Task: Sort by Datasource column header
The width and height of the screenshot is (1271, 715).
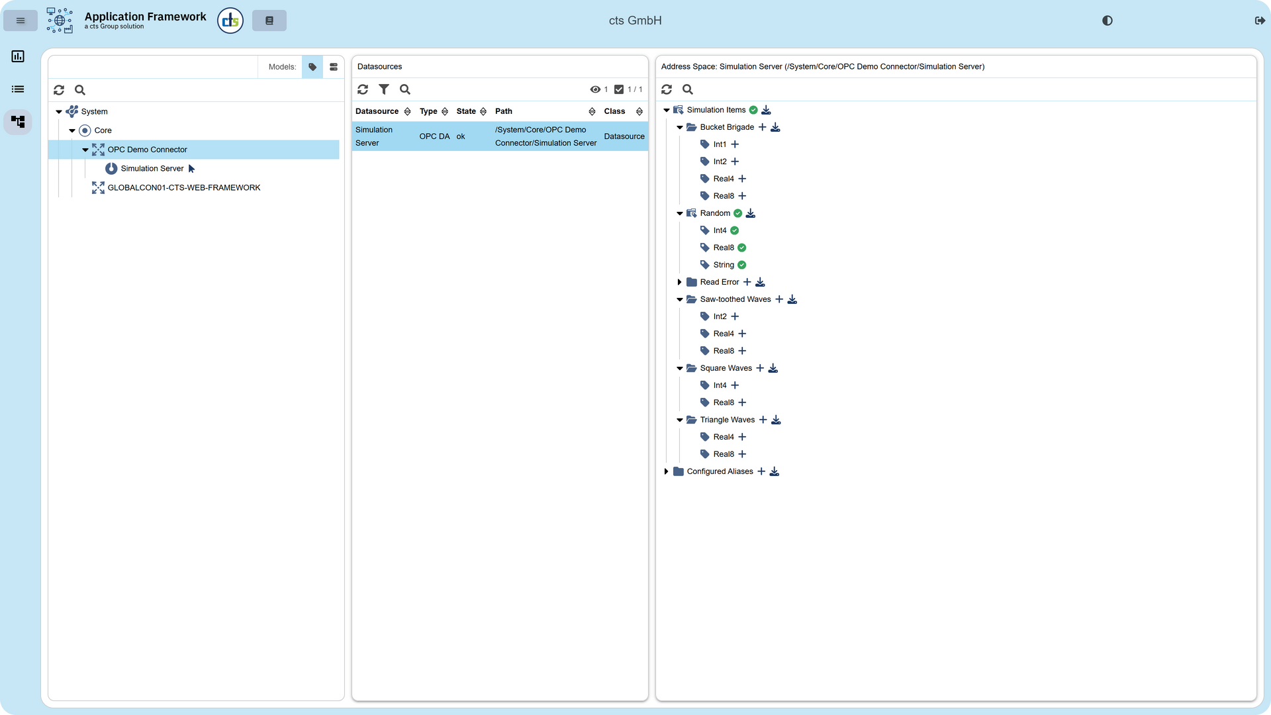Action: point(383,111)
